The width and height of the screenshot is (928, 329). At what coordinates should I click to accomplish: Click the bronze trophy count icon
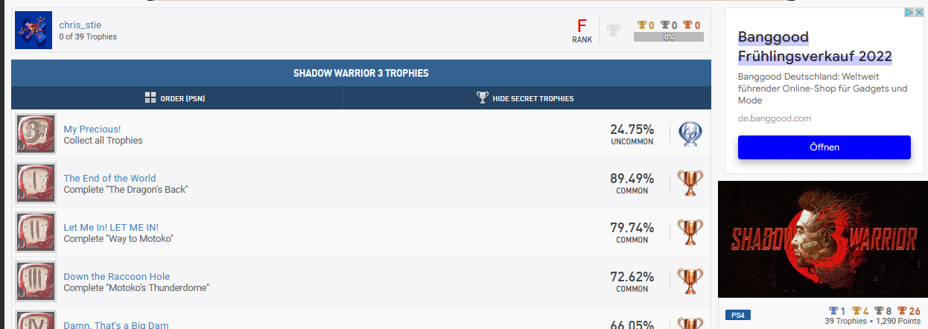coord(687,25)
